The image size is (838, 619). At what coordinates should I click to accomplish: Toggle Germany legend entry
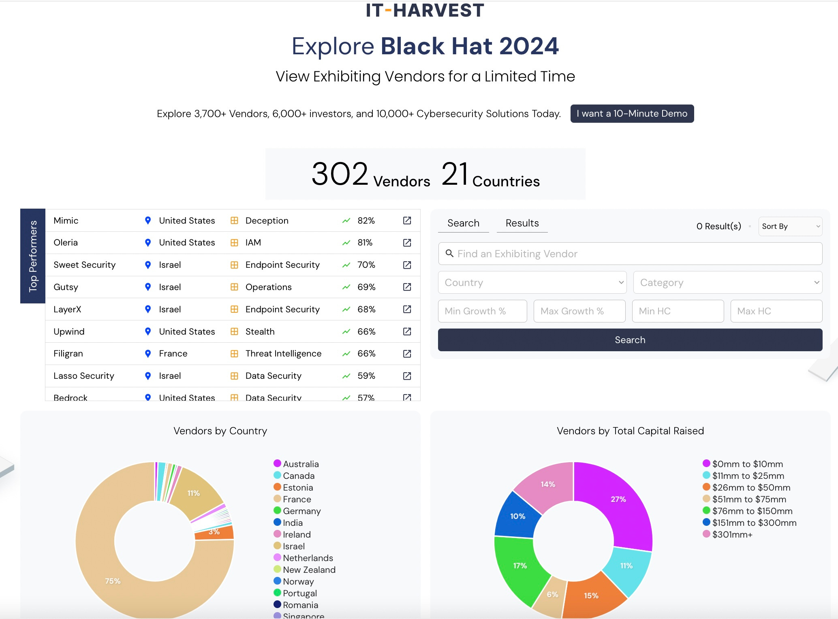297,511
